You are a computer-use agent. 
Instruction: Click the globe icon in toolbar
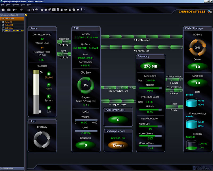coord(74,10)
